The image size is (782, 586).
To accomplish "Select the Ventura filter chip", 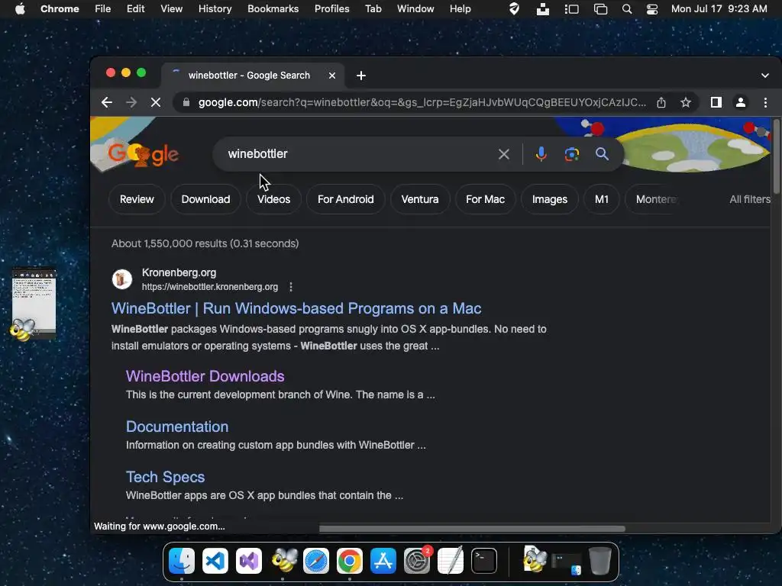I will tap(420, 199).
